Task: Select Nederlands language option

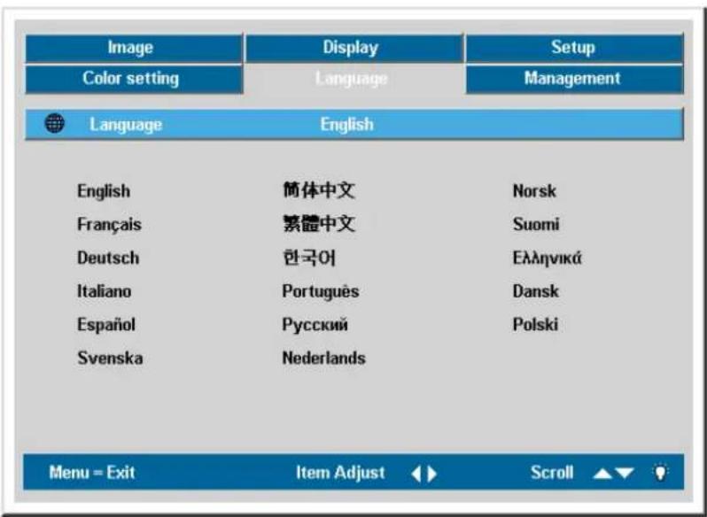Action: click(323, 358)
